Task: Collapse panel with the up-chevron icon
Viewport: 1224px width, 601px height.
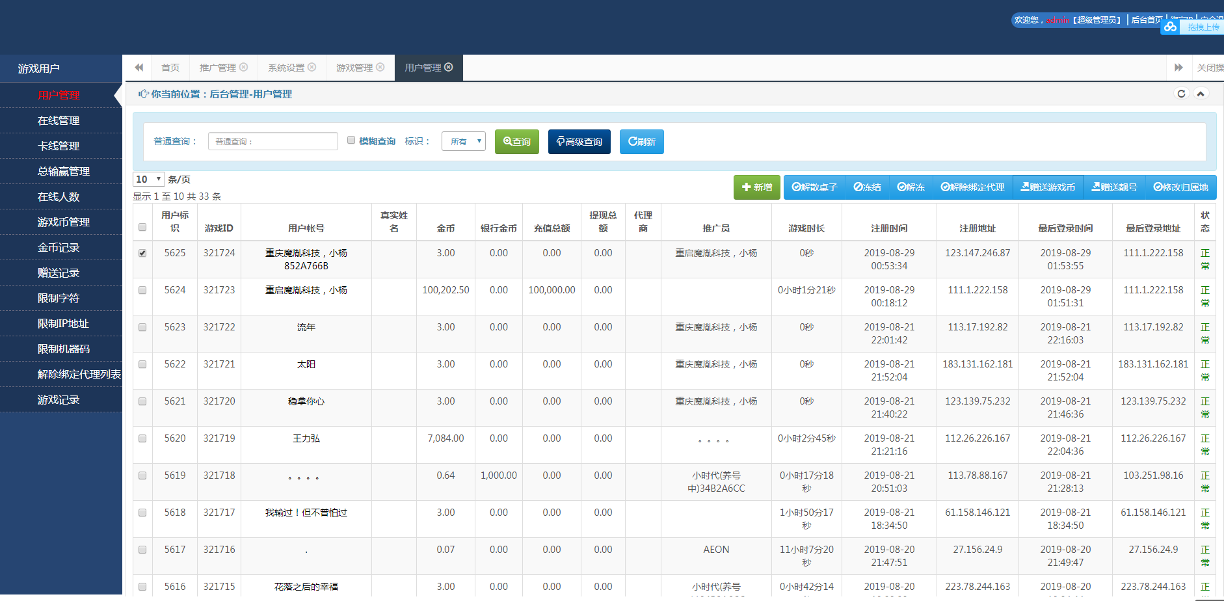Action: point(1201,94)
